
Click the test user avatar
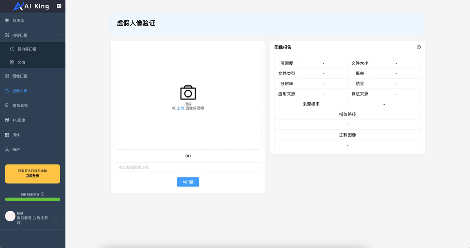(x=10, y=216)
